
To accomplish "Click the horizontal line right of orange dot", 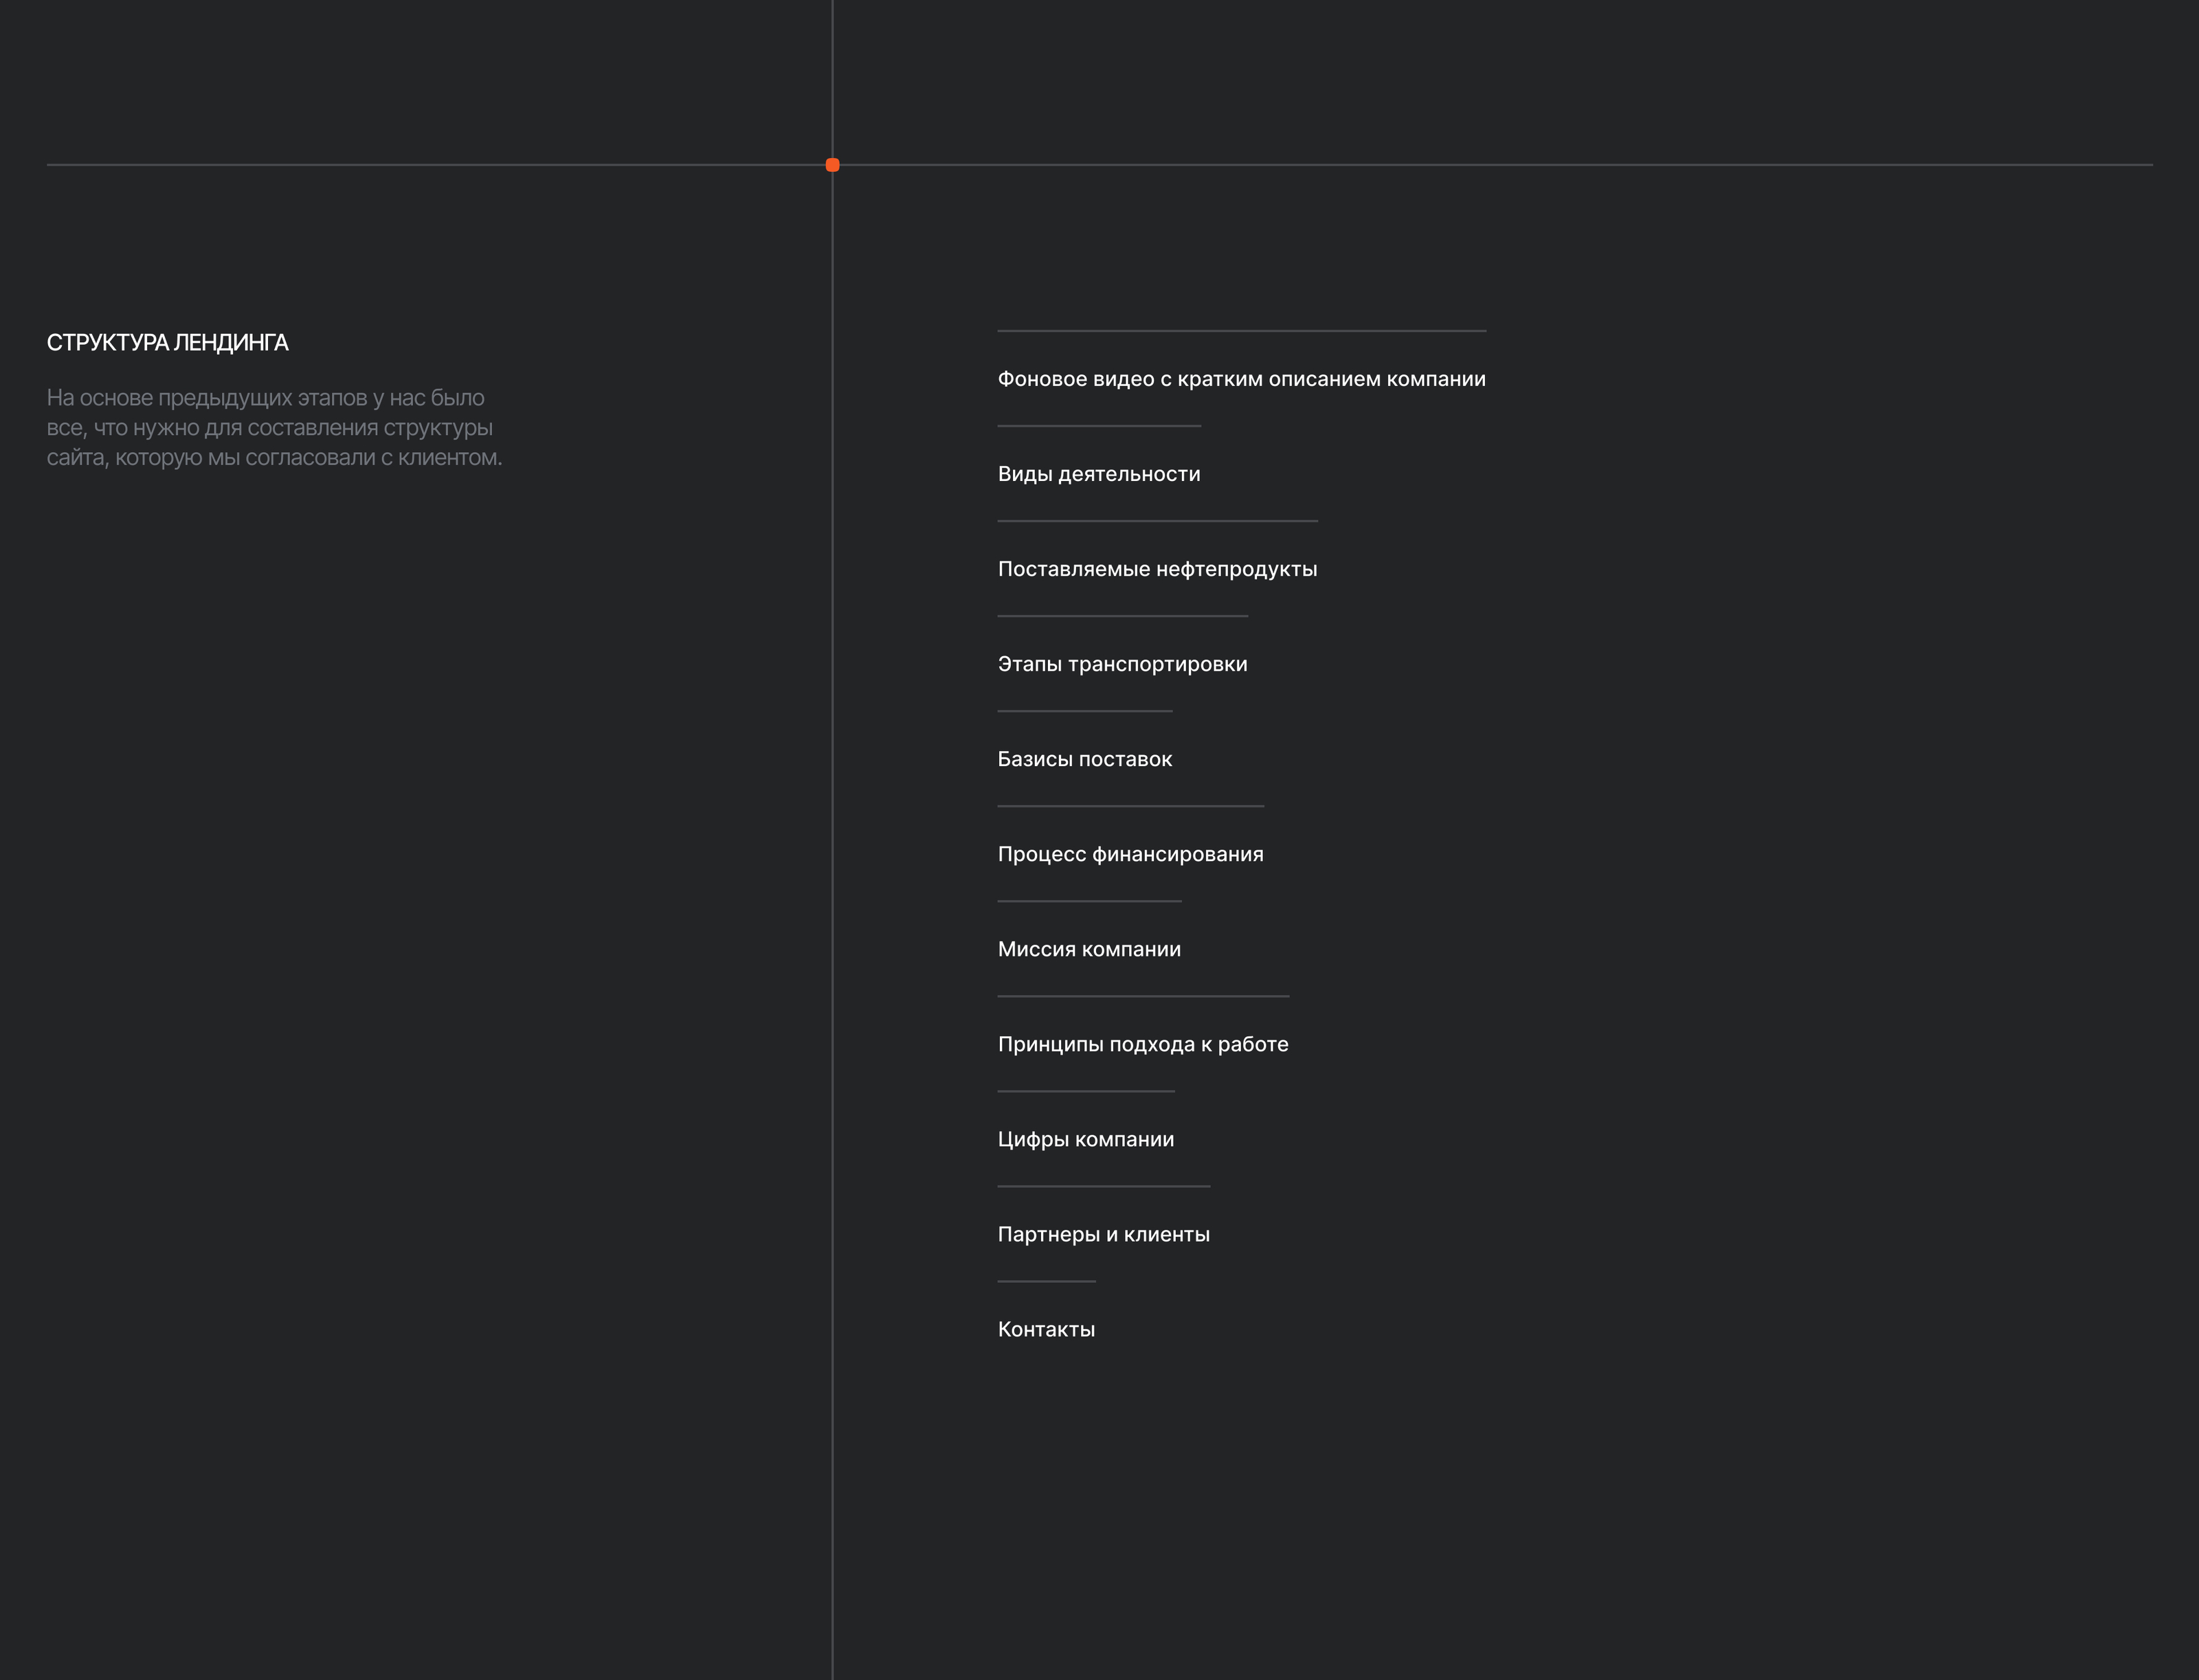I will click(1500, 165).
